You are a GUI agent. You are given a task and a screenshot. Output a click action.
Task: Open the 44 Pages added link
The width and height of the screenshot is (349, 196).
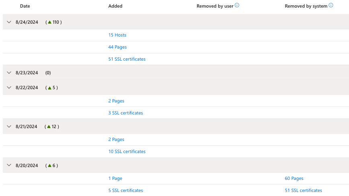pyautogui.click(x=117, y=47)
